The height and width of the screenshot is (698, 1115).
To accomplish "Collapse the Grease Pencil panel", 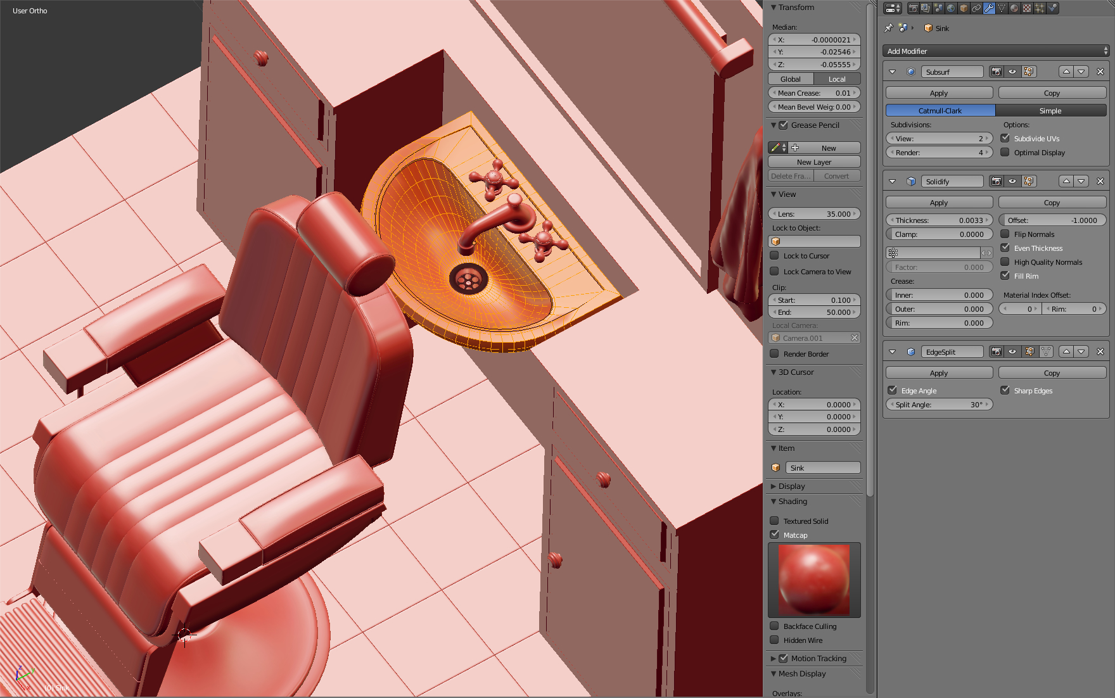I will (x=774, y=125).
